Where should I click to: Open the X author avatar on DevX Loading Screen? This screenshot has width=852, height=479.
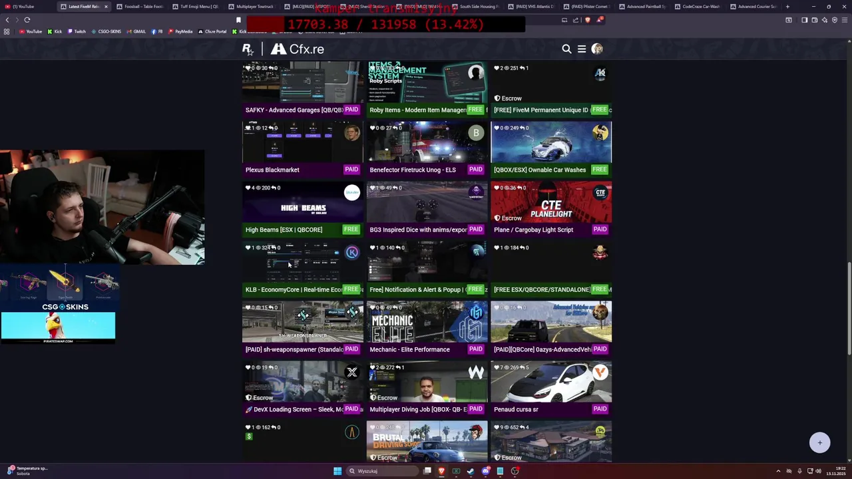pos(351,373)
